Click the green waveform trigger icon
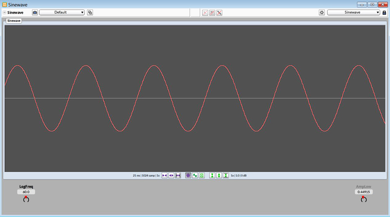390x217 pixels. pyautogui.click(x=195, y=176)
